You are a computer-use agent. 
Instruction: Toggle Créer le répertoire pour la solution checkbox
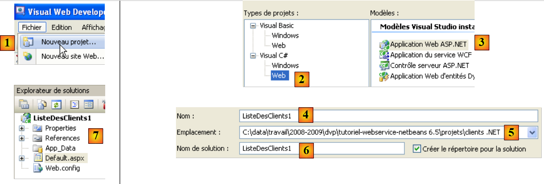(x=417, y=148)
